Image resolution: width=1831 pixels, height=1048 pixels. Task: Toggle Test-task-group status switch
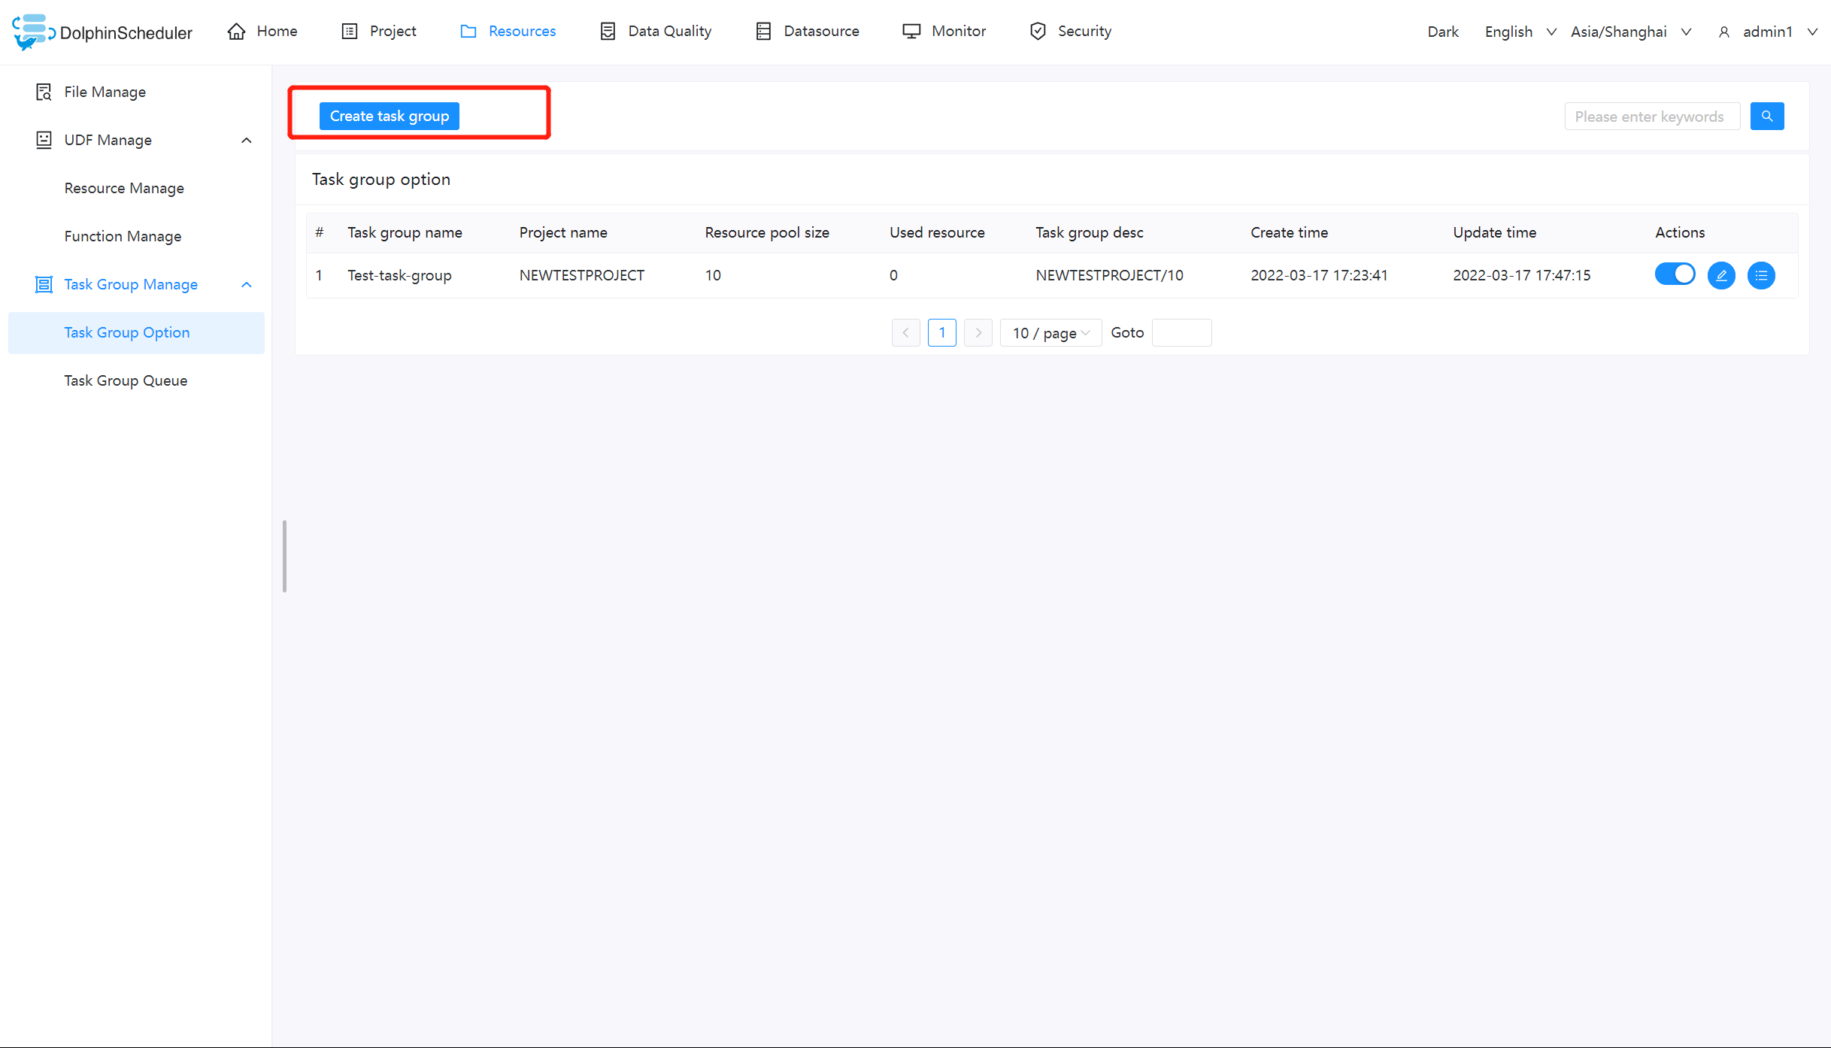(x=1675, y=274)
